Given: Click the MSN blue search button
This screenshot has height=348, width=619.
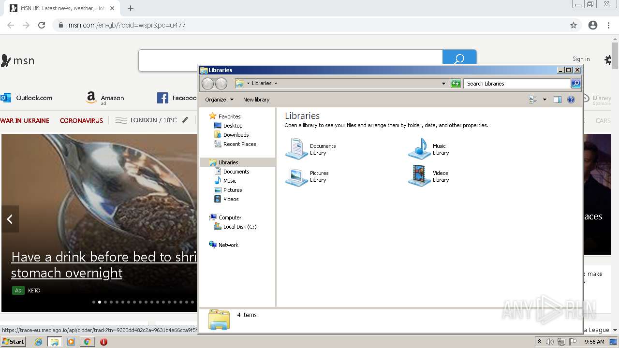Looking at the screenshot, I should pyautogui.click(x=459, y=58).
